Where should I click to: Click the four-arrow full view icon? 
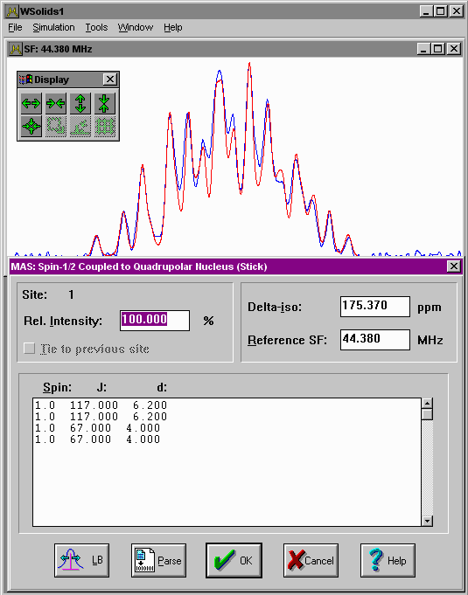(31, 126)
